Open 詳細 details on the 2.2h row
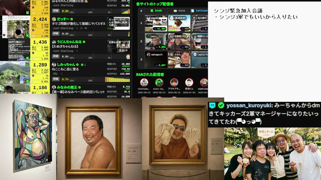 tap(56, 11)
